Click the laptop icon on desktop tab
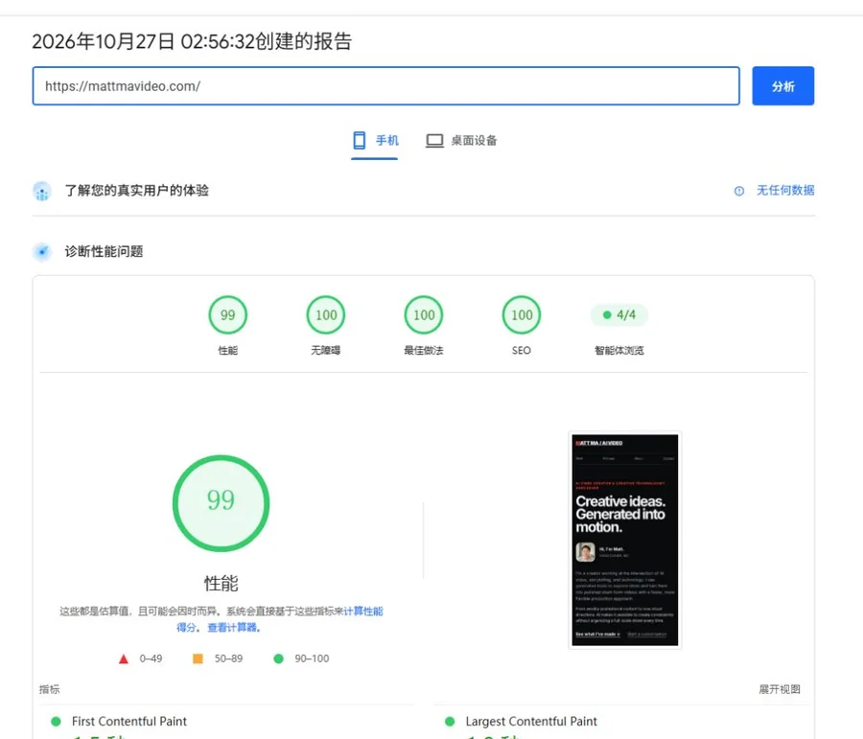The image size is (863, 739). tap(434, 141)
